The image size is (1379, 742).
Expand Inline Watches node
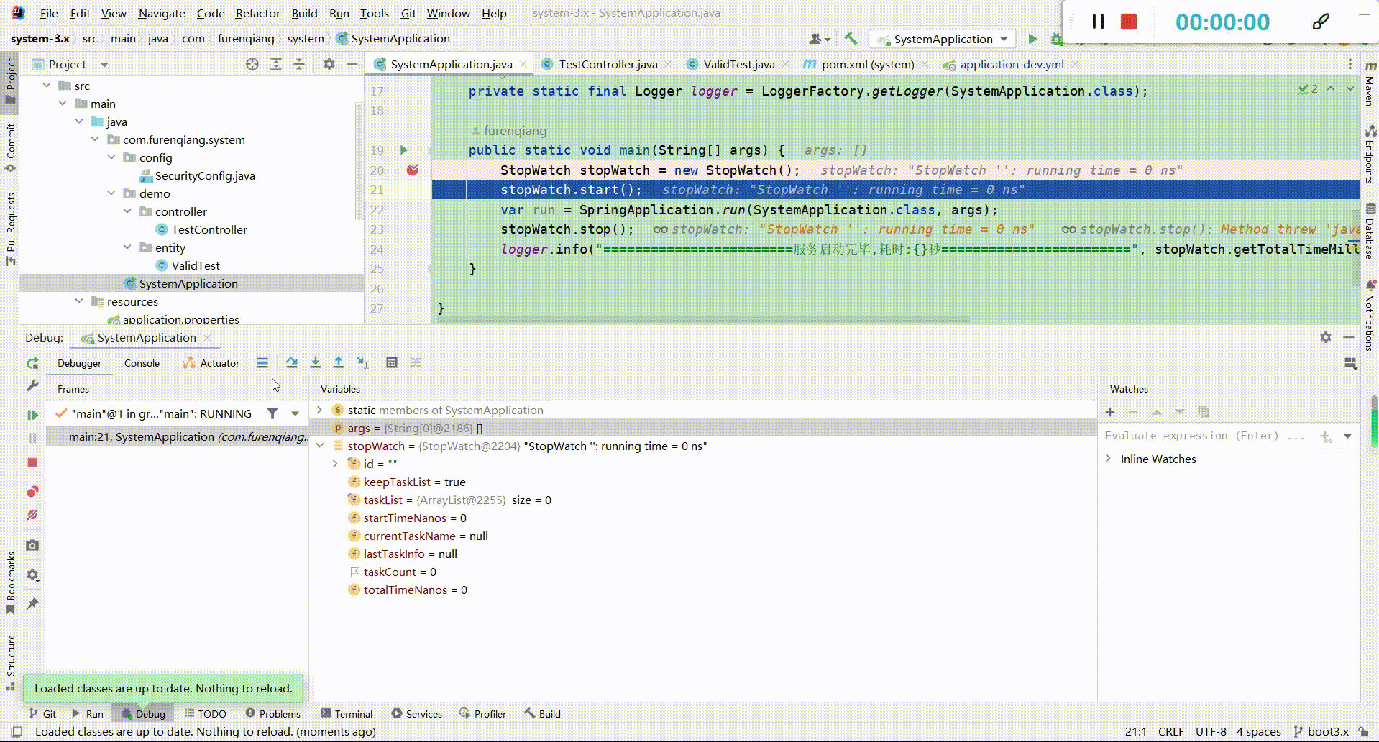click(1108, 459)
